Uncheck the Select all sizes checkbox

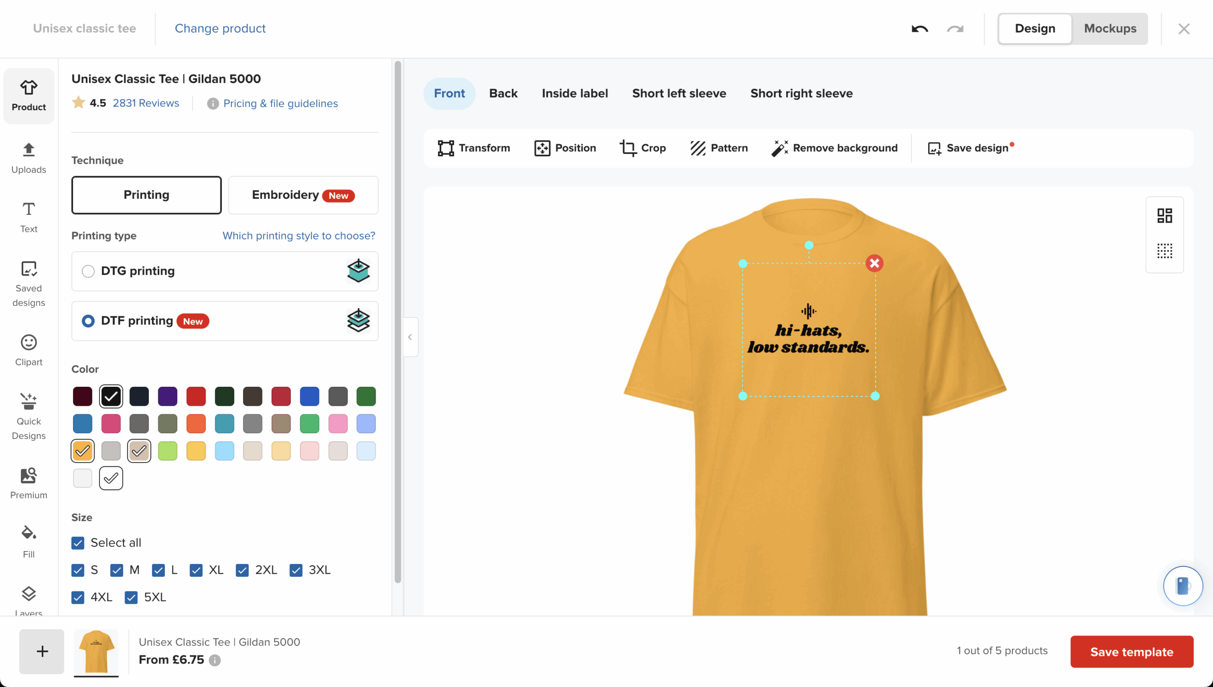pyautogui.click(x=78, y=543)
